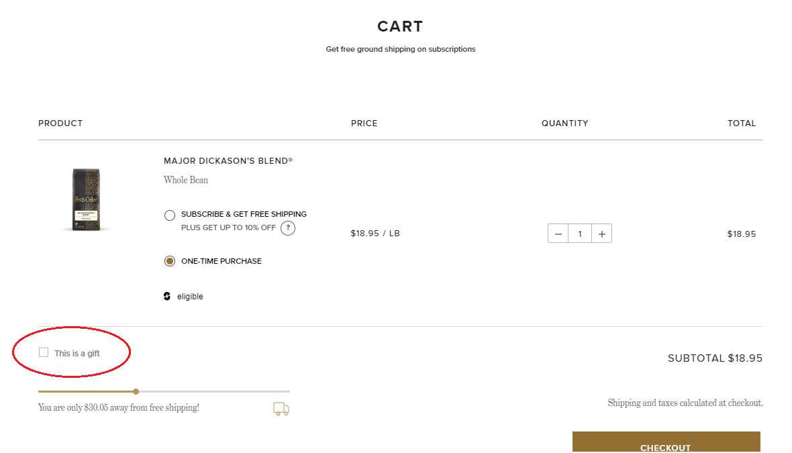Click the row total '$18.95'
Viewport: 792px width, 453px height.
tap(742, 234)
